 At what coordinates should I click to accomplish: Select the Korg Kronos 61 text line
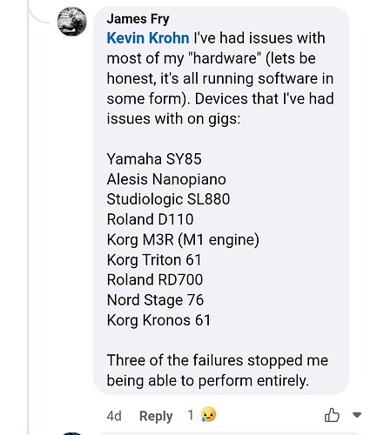point(158,320)
